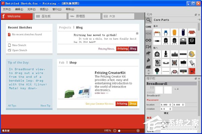Open the Arduino parts bin (infinity icon)
202x134 pixels.
click(x=148, y=40)
